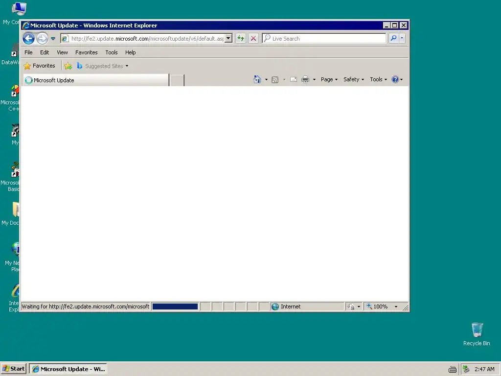
Task: Maximize the Internet Explorer window
Action: tap(395, 25)
